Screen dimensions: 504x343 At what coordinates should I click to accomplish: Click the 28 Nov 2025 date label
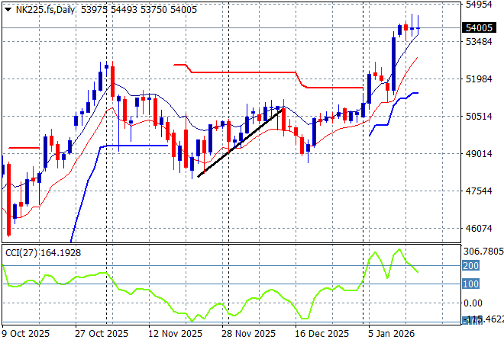pos(248,334)
